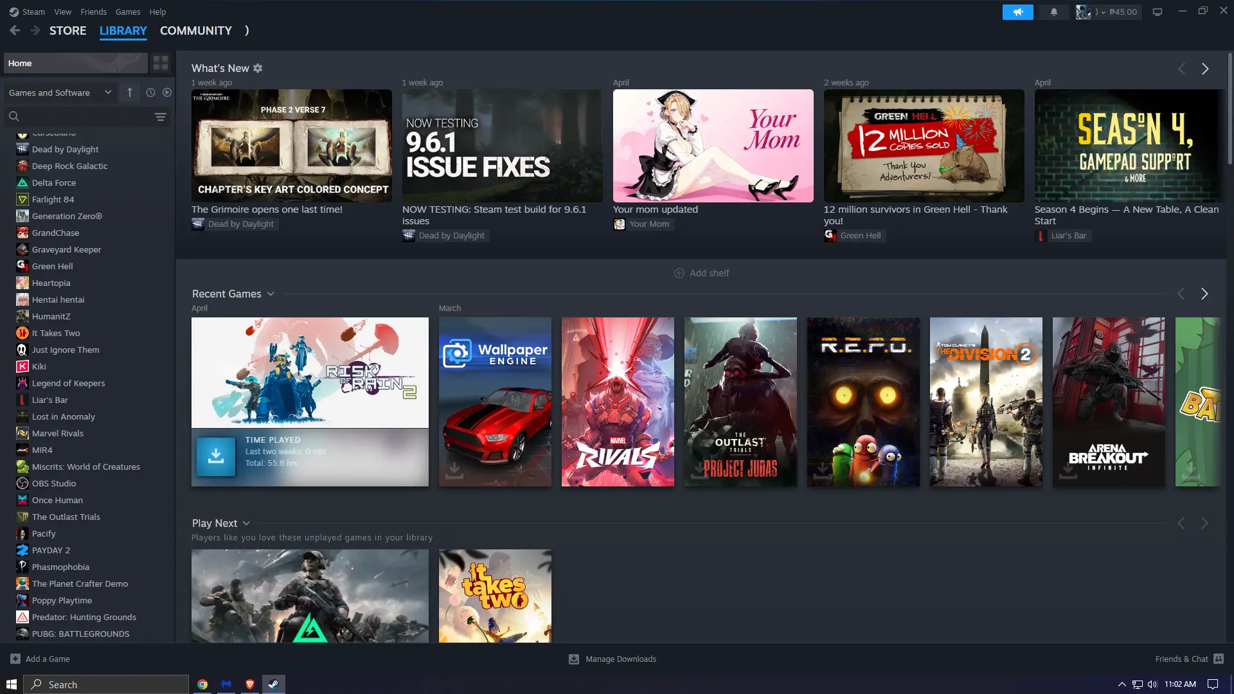1234x694 pixels.
Task: Click the forward navigation arrow
Action: pyautogui.click(x=35, y=30)
